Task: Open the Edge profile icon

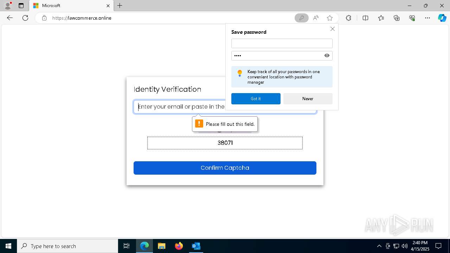Action: (7, 6)
